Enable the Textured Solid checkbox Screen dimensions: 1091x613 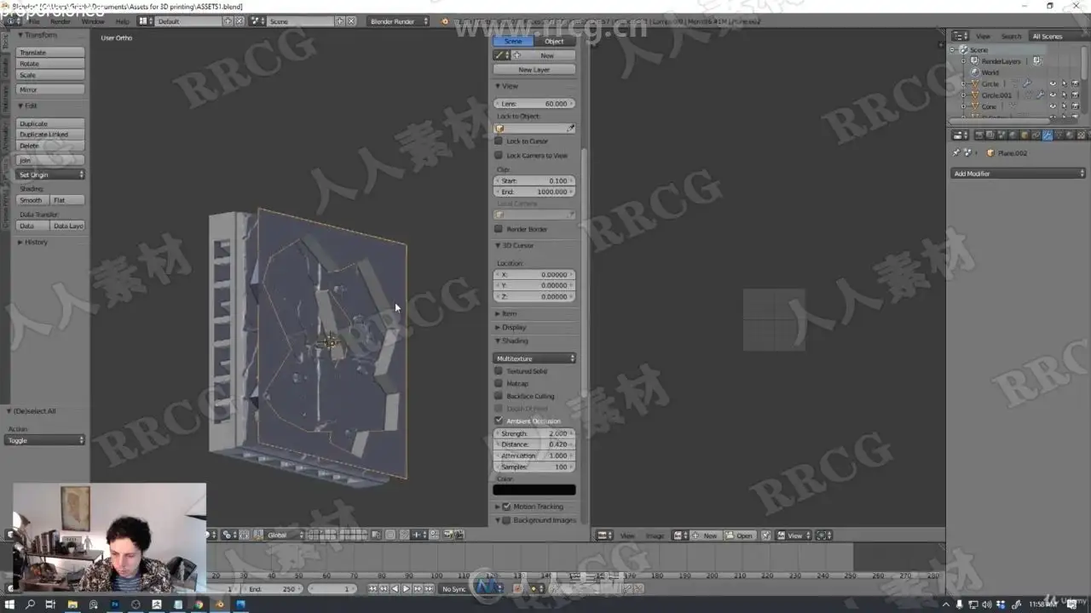point(499,371)
